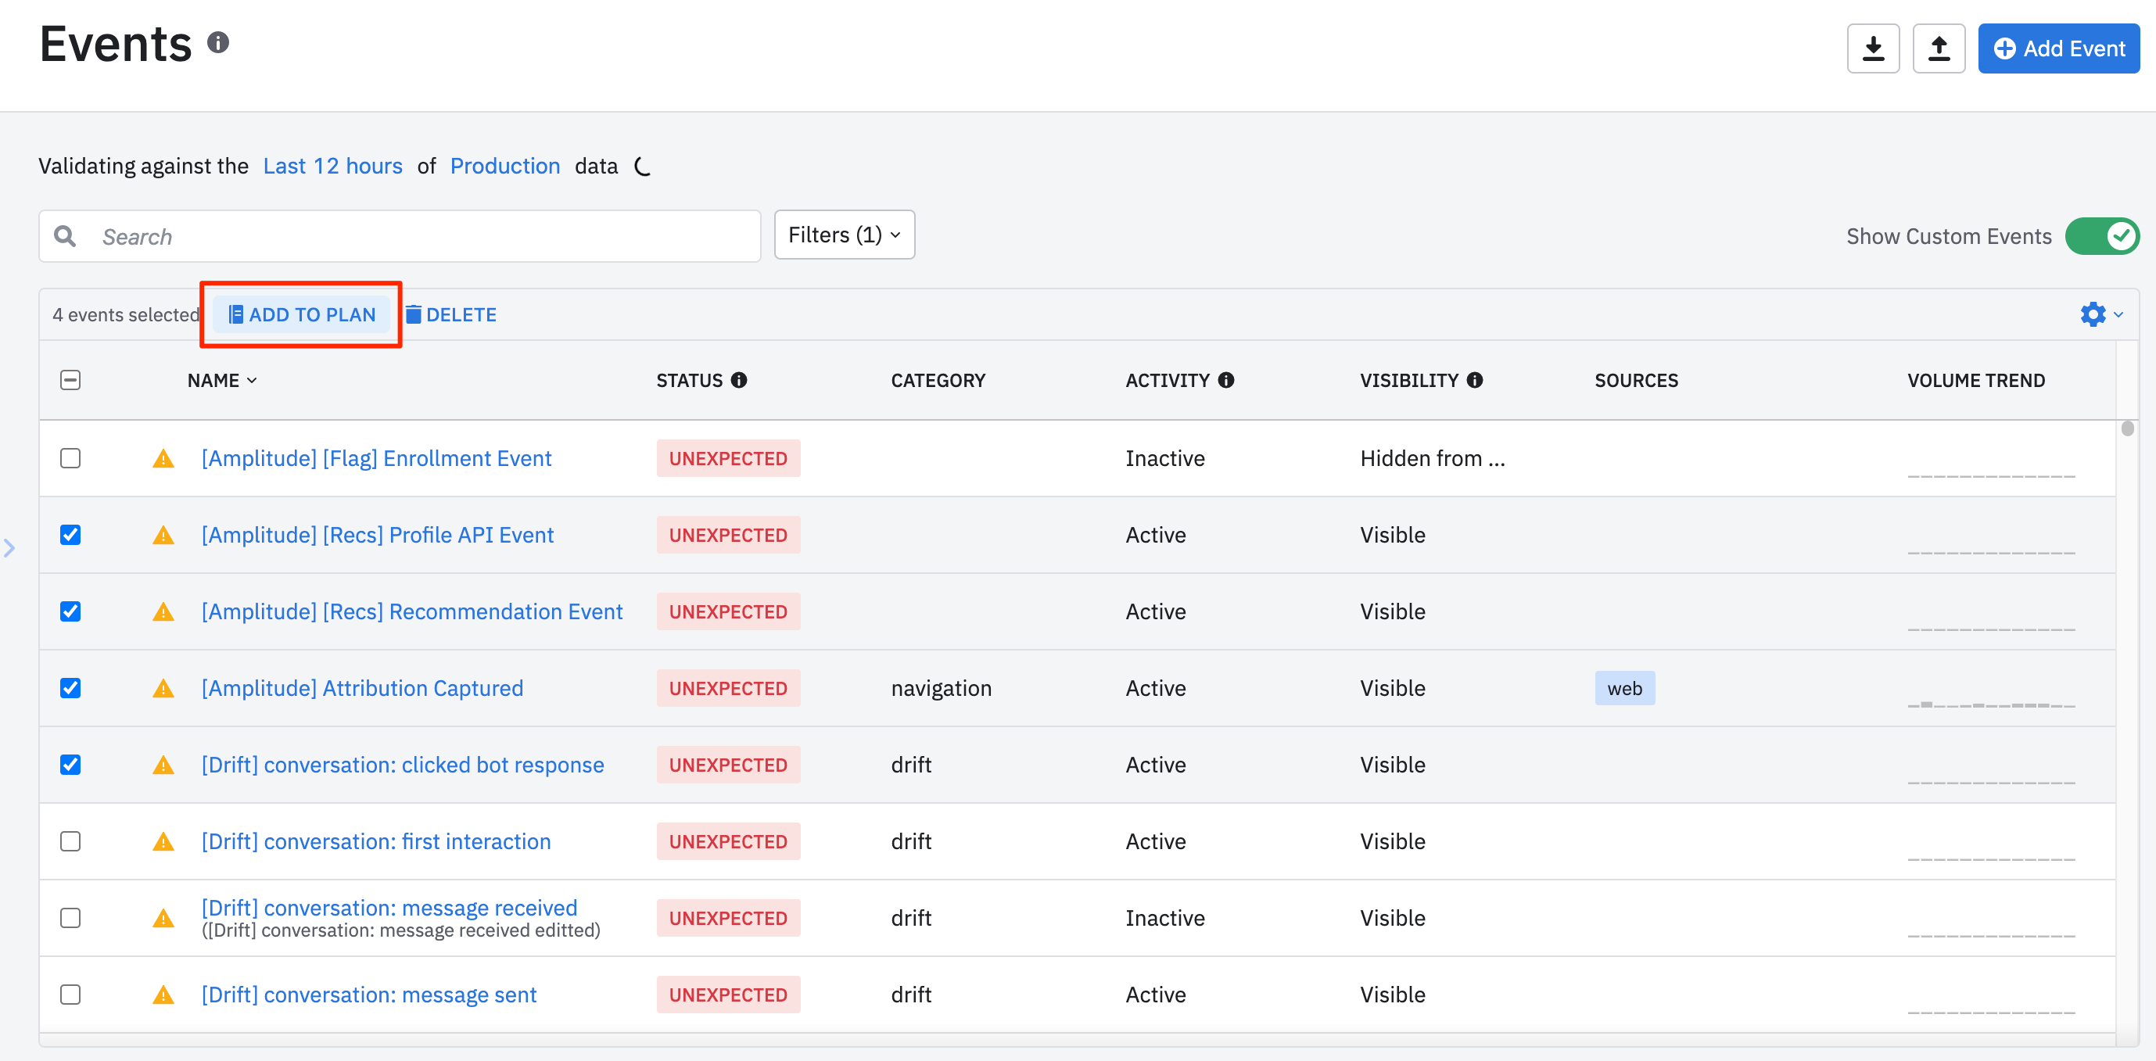Click the Add Event button
This screenshot has width=2156, height=1061.
(x=2058, y=48)
